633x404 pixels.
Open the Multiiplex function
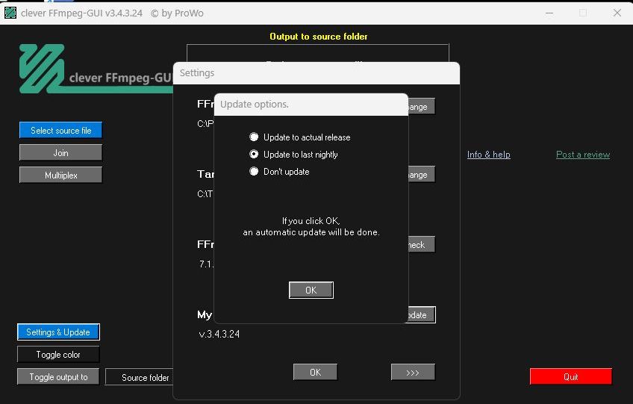[60, 175]
